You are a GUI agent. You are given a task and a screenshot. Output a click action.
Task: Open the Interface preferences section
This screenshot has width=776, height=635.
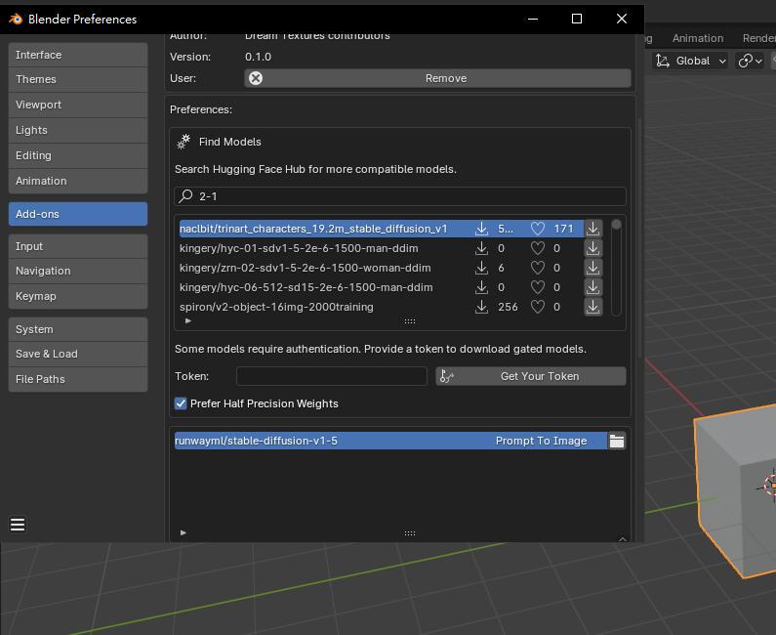click(x=78, y=55)
